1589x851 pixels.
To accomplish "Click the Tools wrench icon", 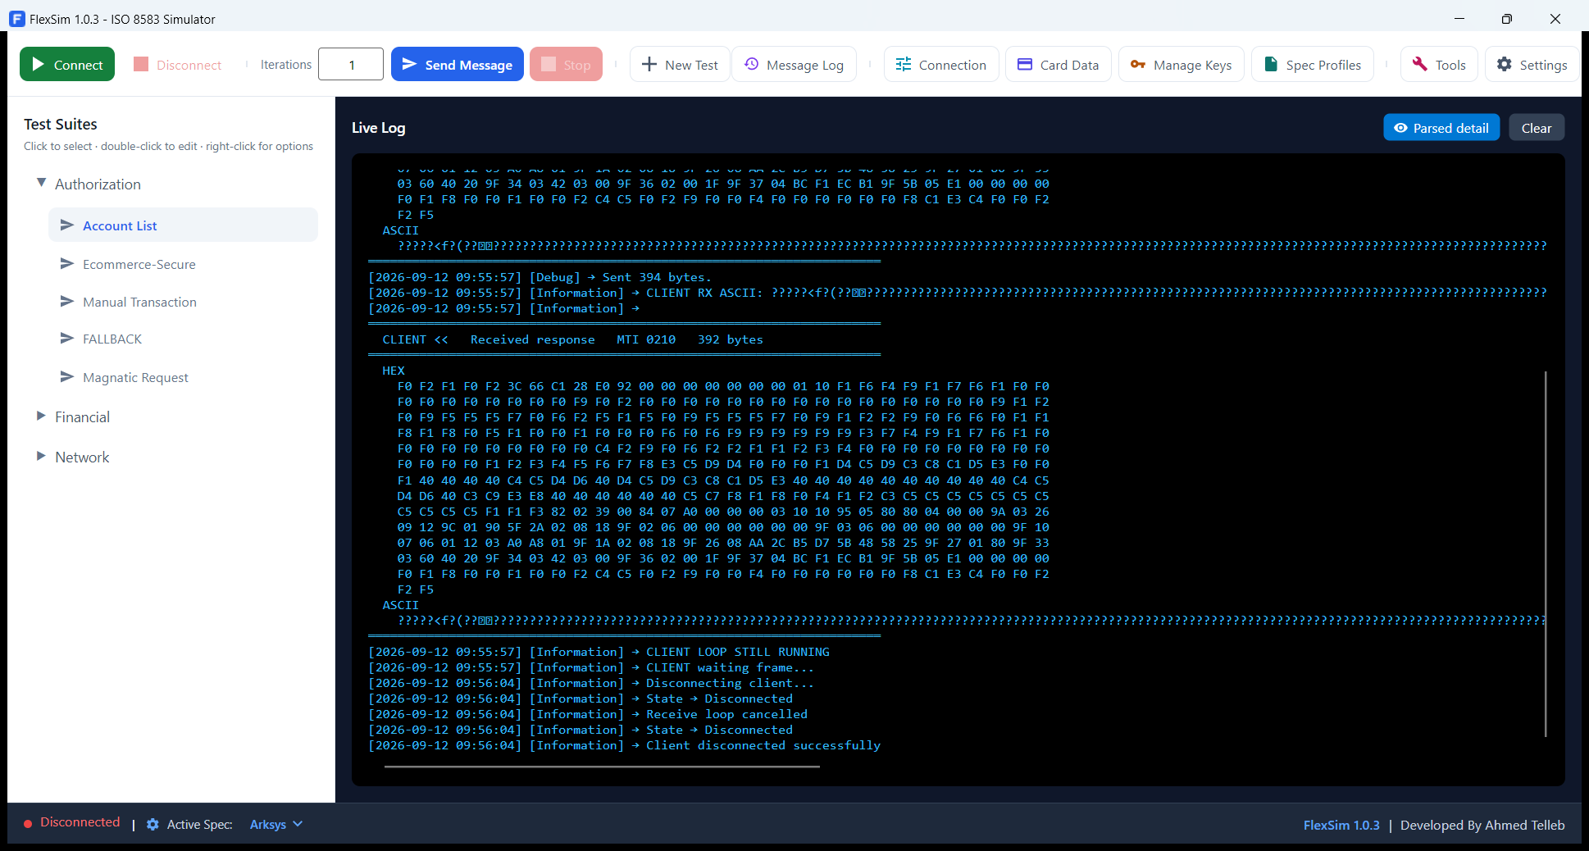I will tap(1420, 64).
